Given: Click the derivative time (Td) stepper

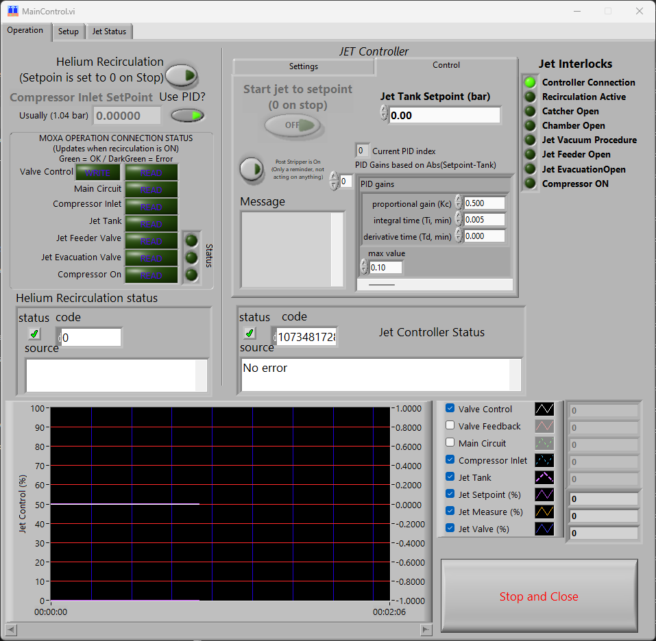Looking at the screenshot, I should pos(459,236).
